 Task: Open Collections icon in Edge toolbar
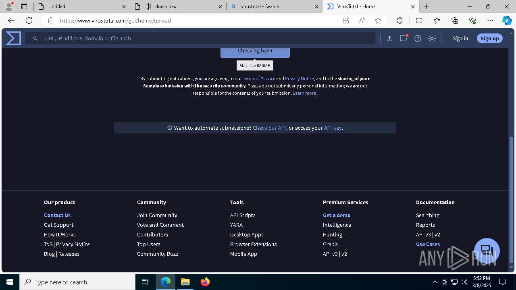click(x=455, y=21)
